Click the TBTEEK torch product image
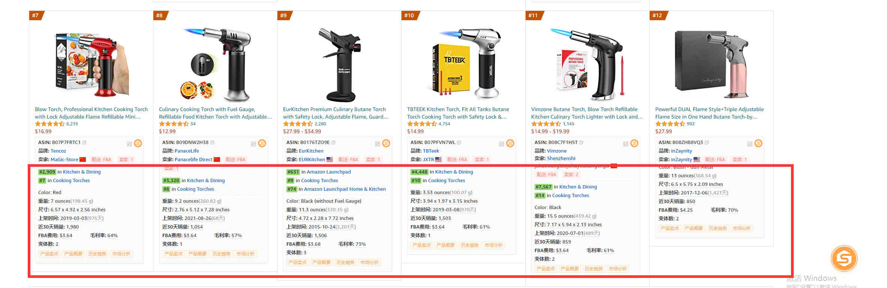Viewport: 887px width, 288px height. tap(463, 64)
